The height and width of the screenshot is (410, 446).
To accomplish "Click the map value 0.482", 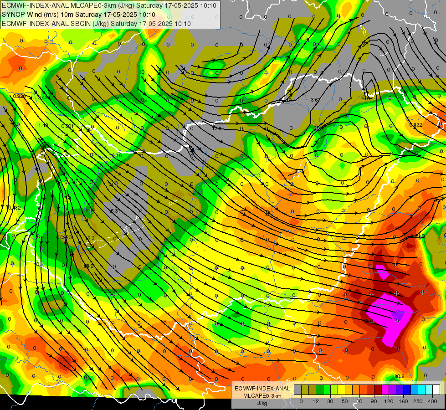I will tap(14, 208).
